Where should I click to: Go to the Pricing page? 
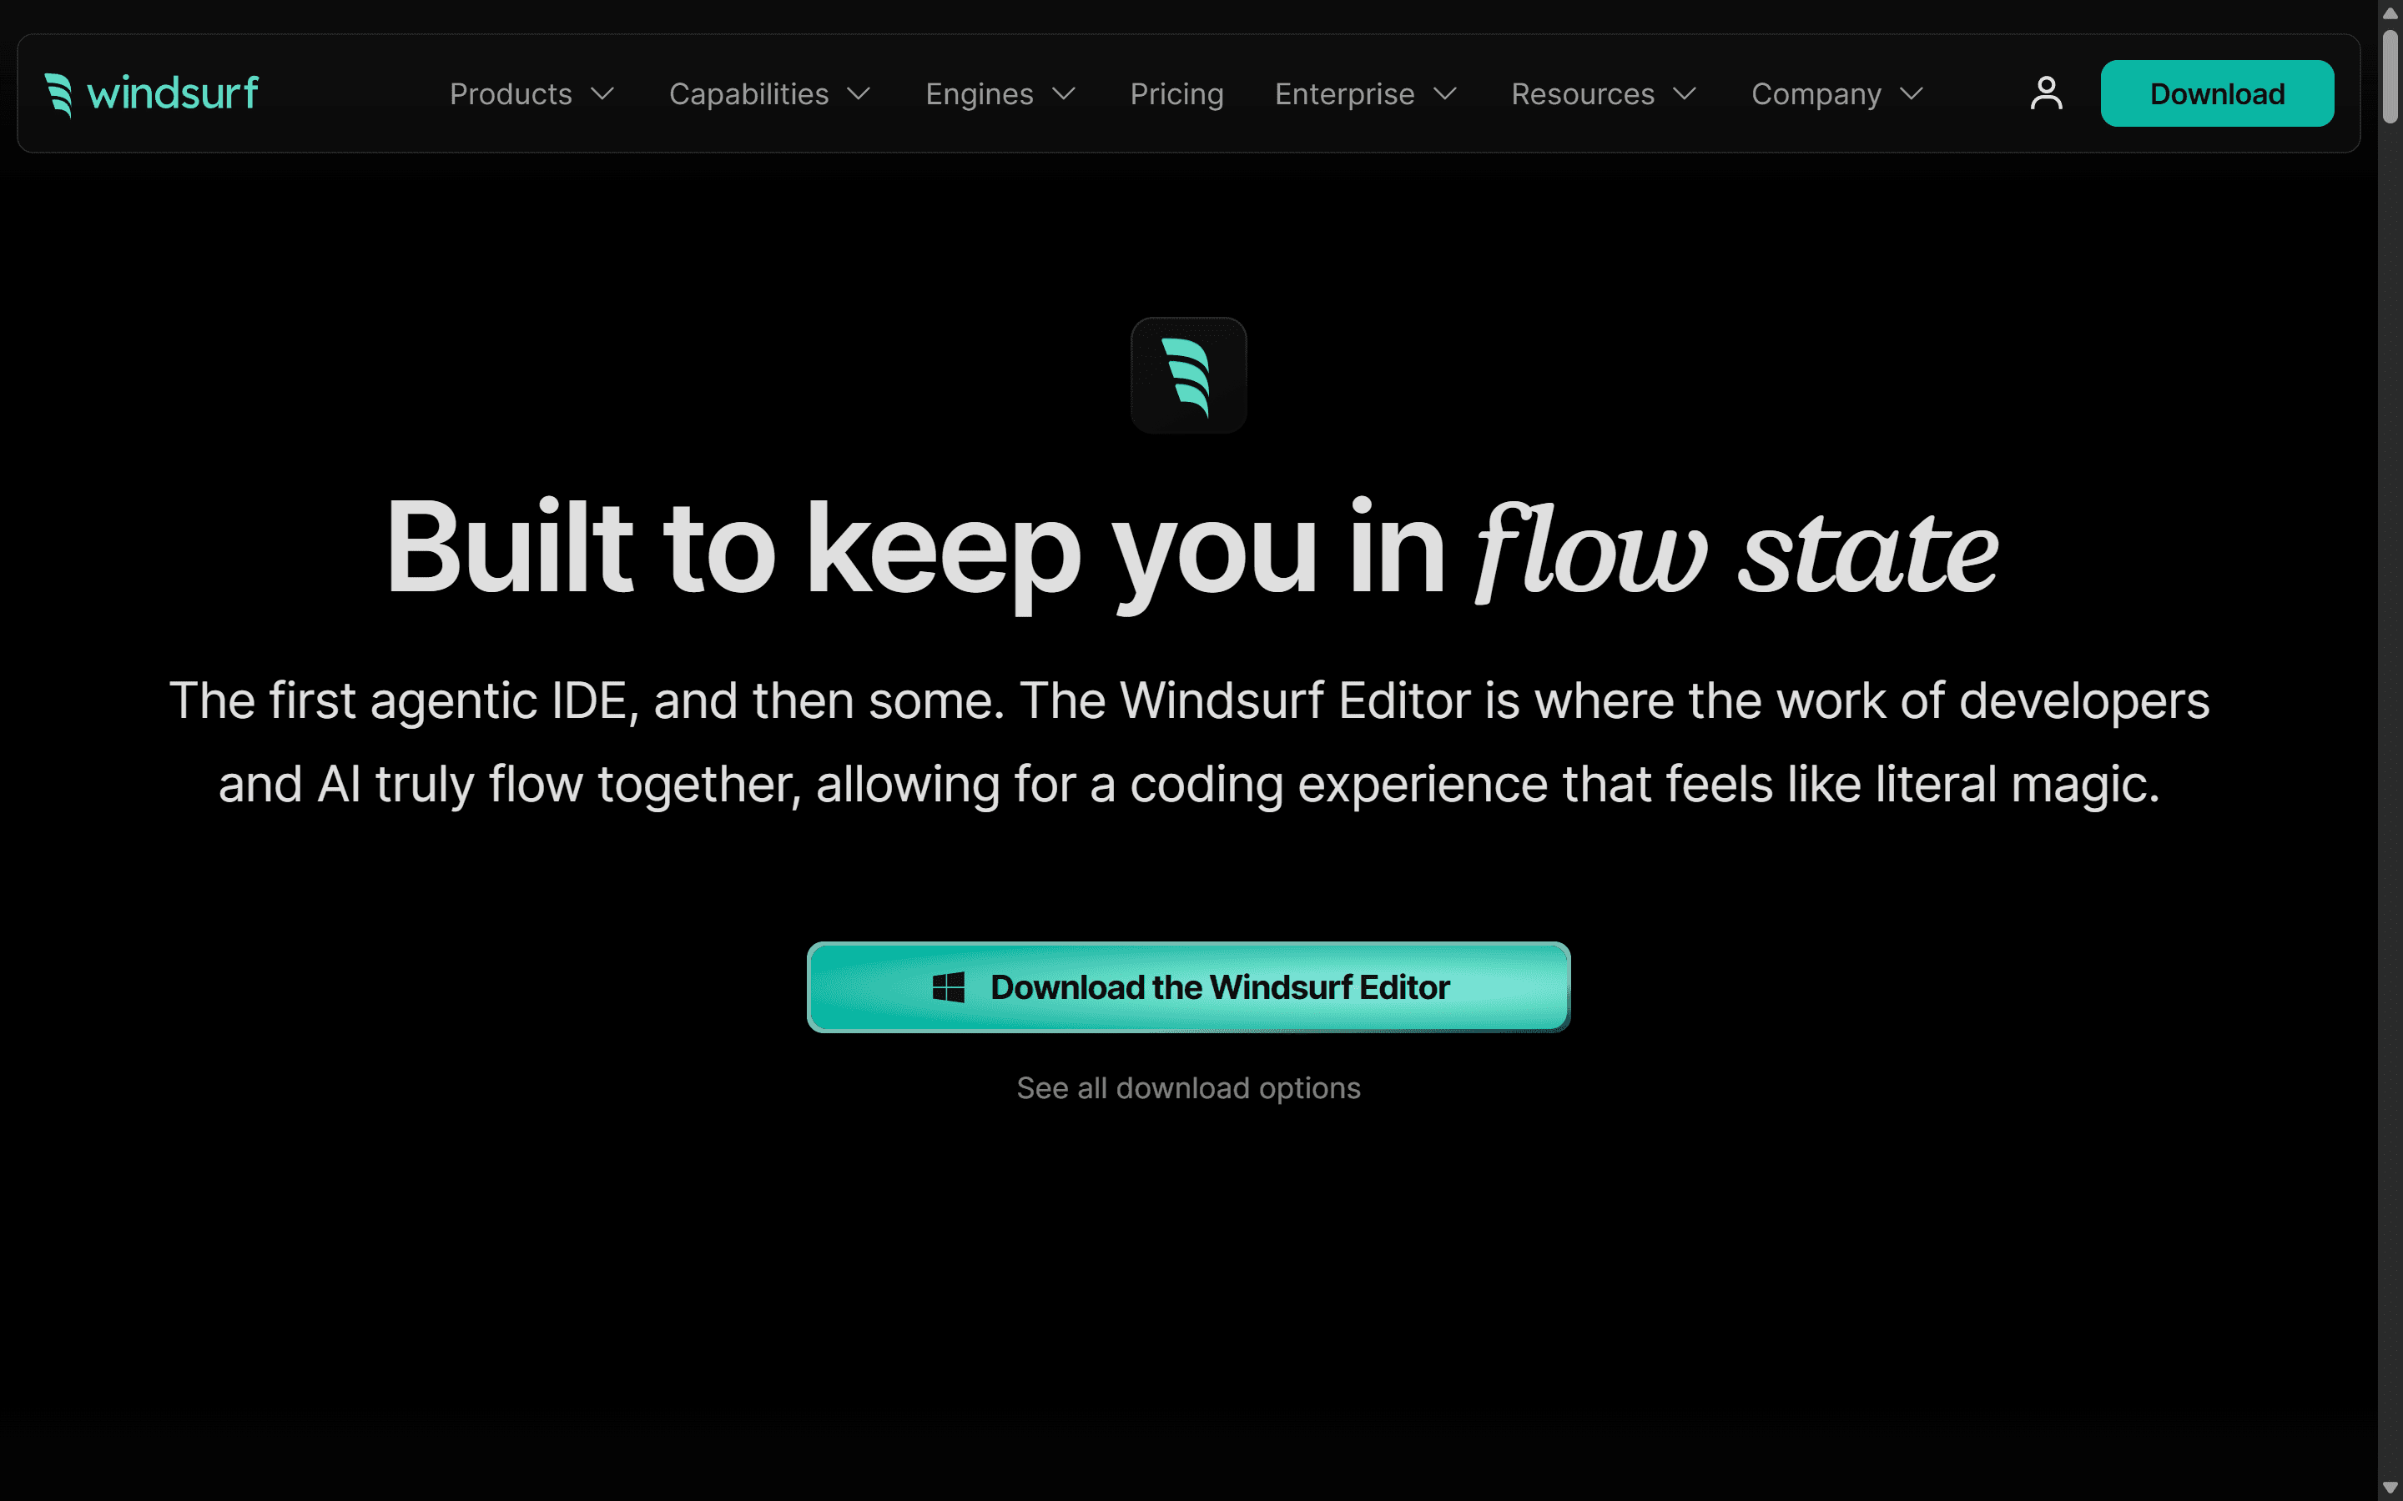click(x=1176, y=94)
